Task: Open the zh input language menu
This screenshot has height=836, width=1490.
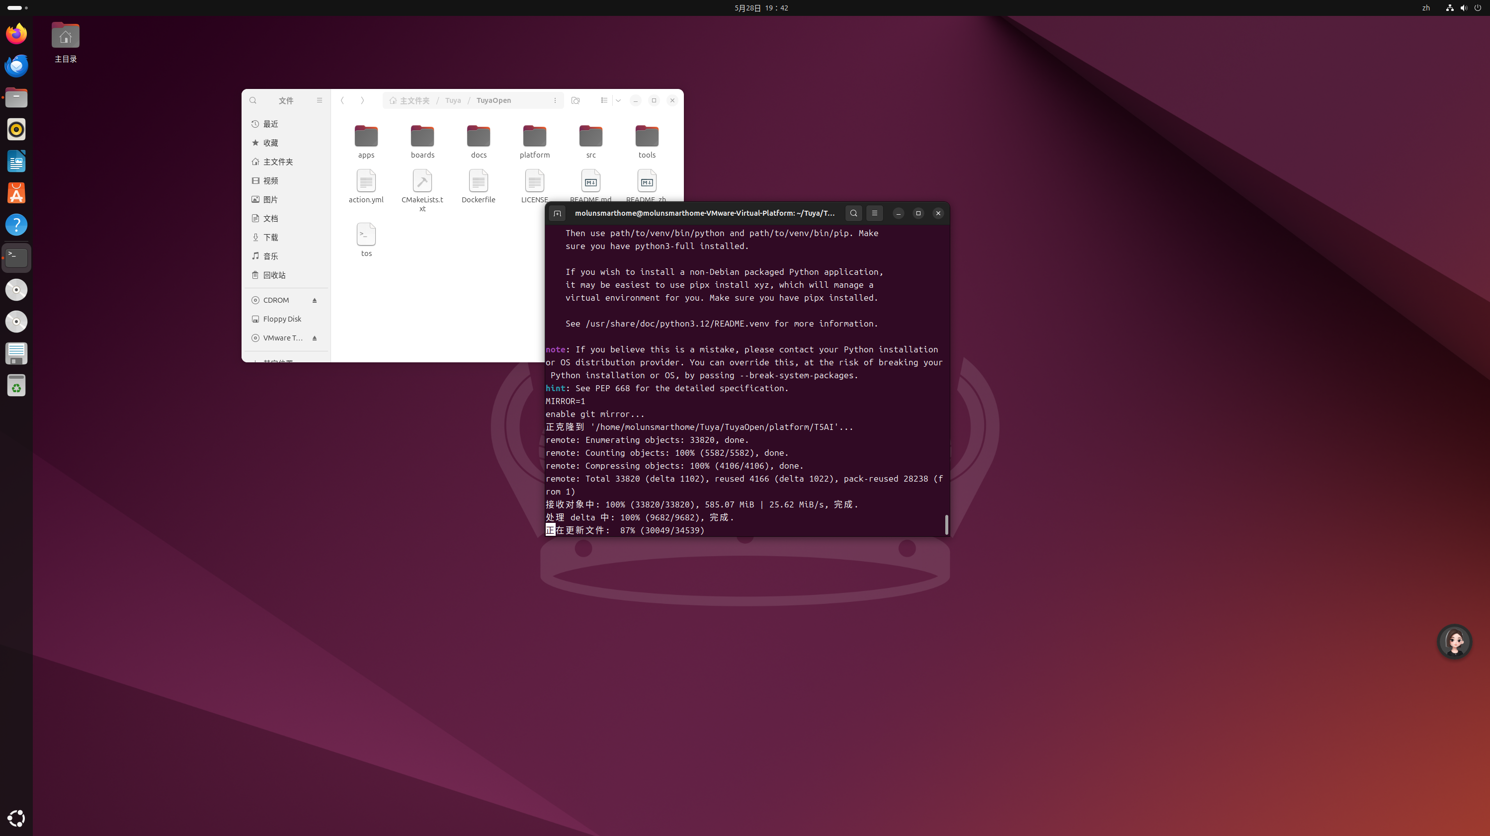Action: [1426, 8]
